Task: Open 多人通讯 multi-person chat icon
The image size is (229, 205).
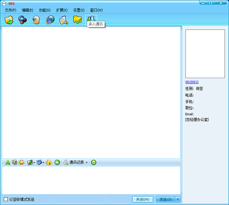Action: [91, 19]
